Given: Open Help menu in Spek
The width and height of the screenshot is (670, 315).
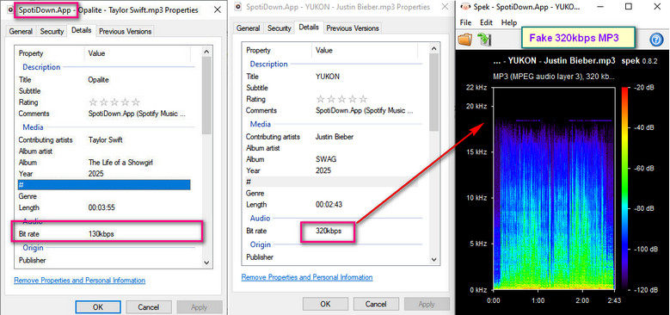Looking at the screenshot, I should pyautogui.click(x=509, y=22).
